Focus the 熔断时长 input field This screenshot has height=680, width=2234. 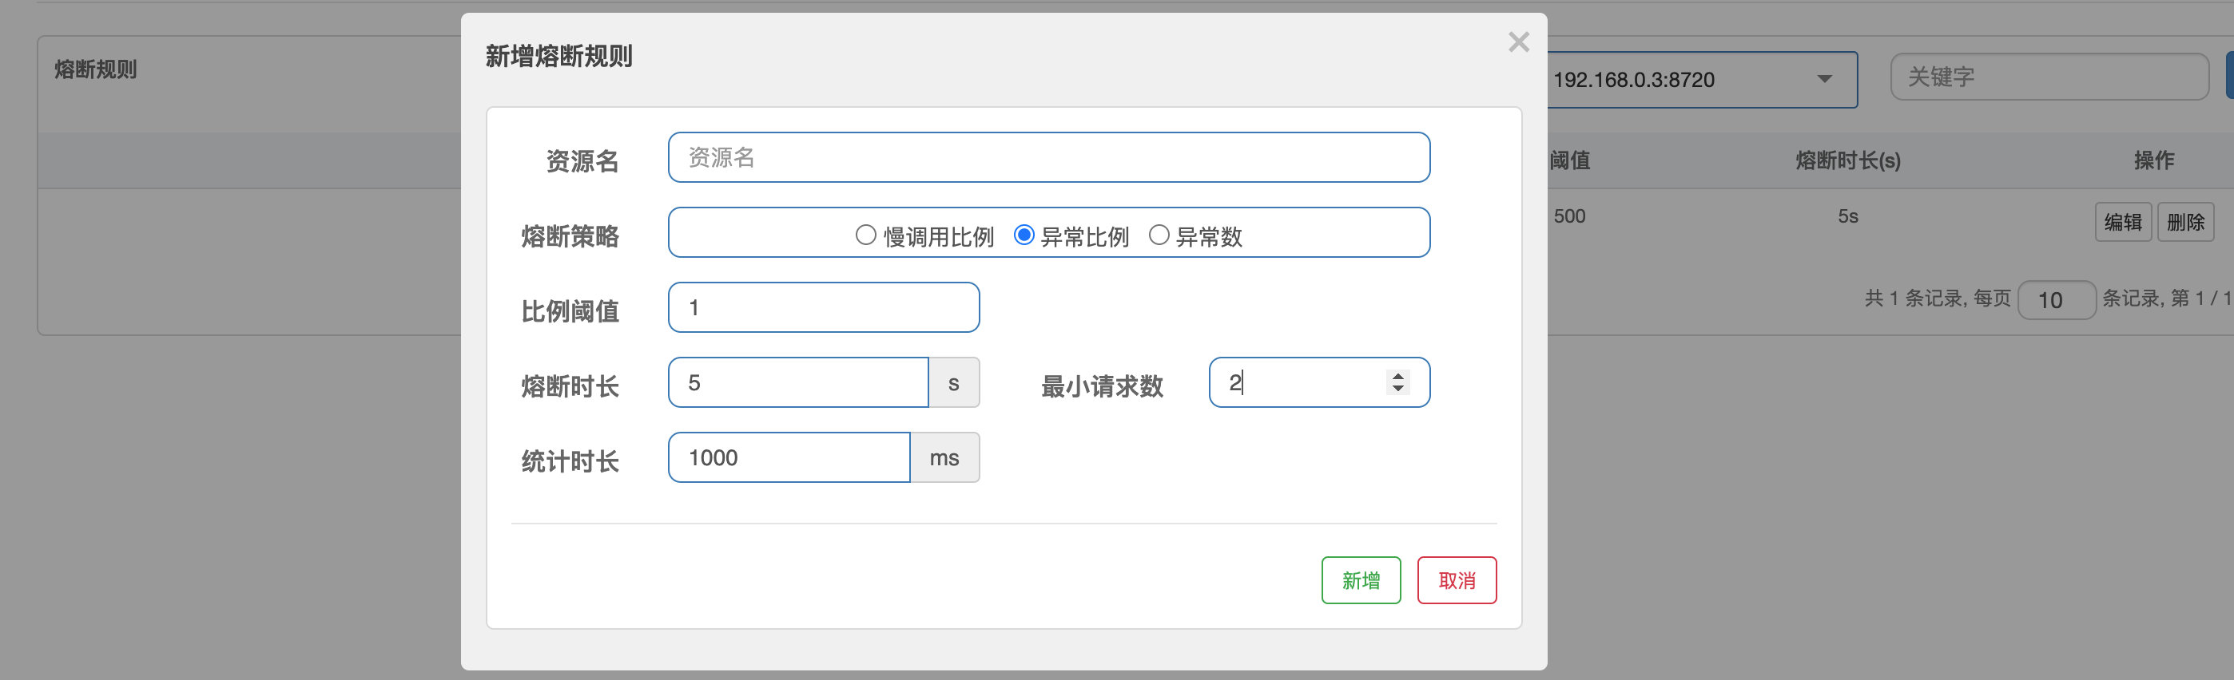tap(798, 383)
